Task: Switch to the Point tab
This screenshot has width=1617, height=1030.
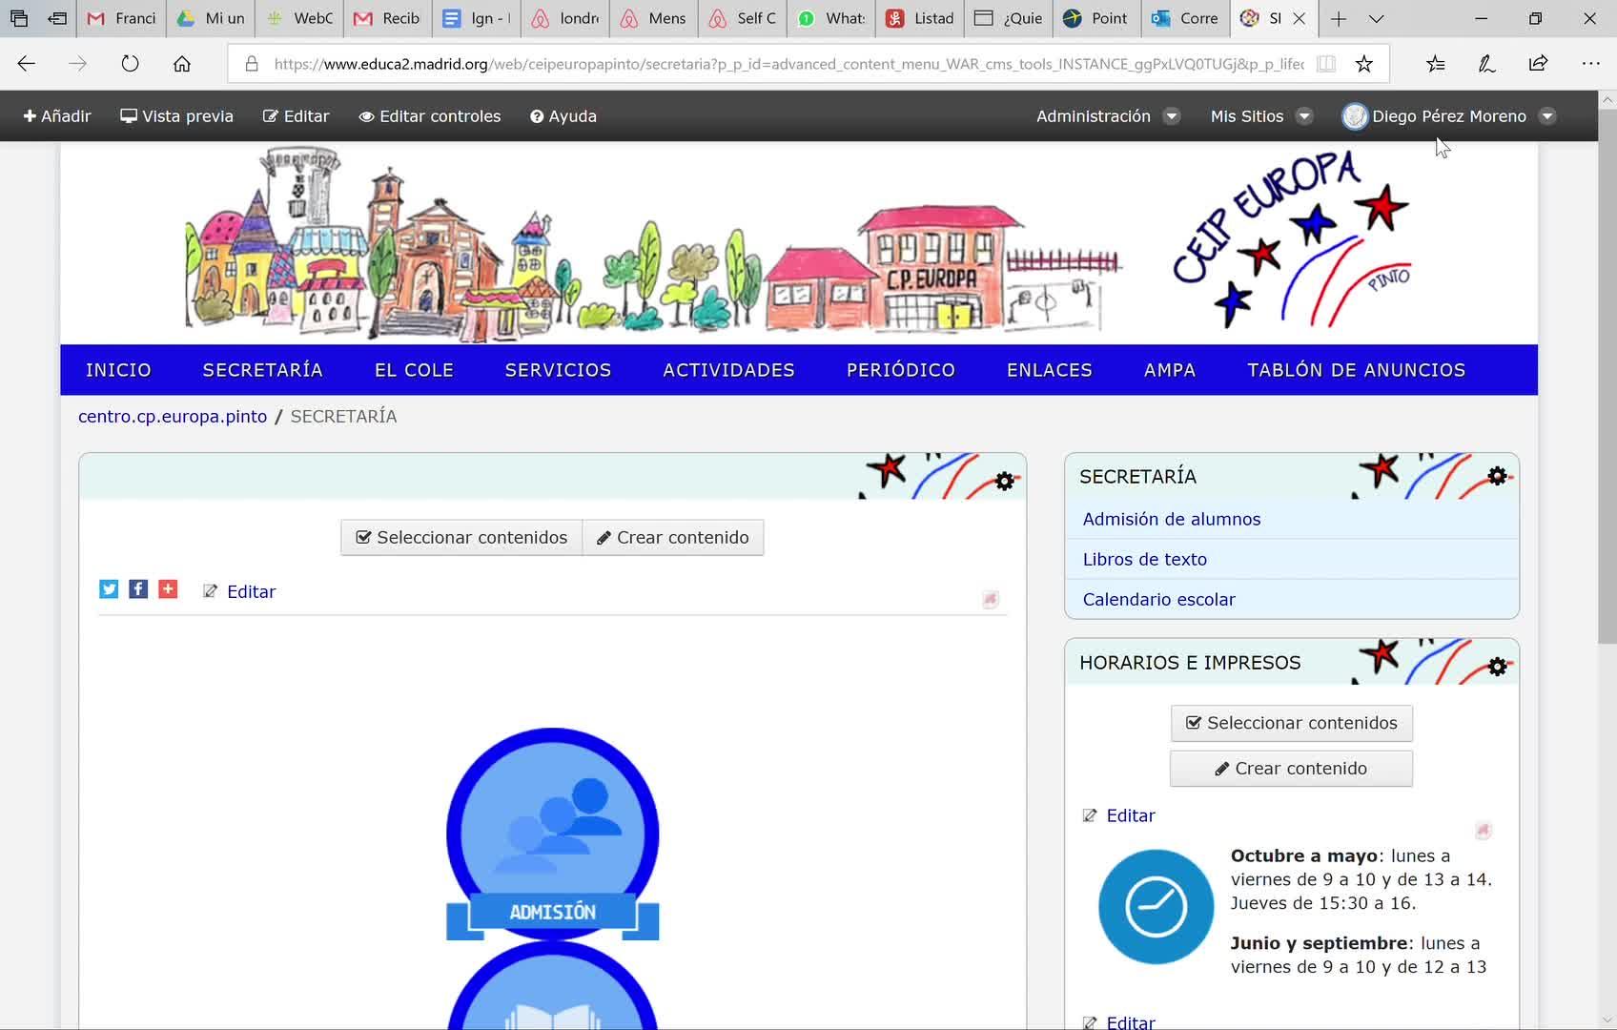Action: click(x=1096, y=18)
